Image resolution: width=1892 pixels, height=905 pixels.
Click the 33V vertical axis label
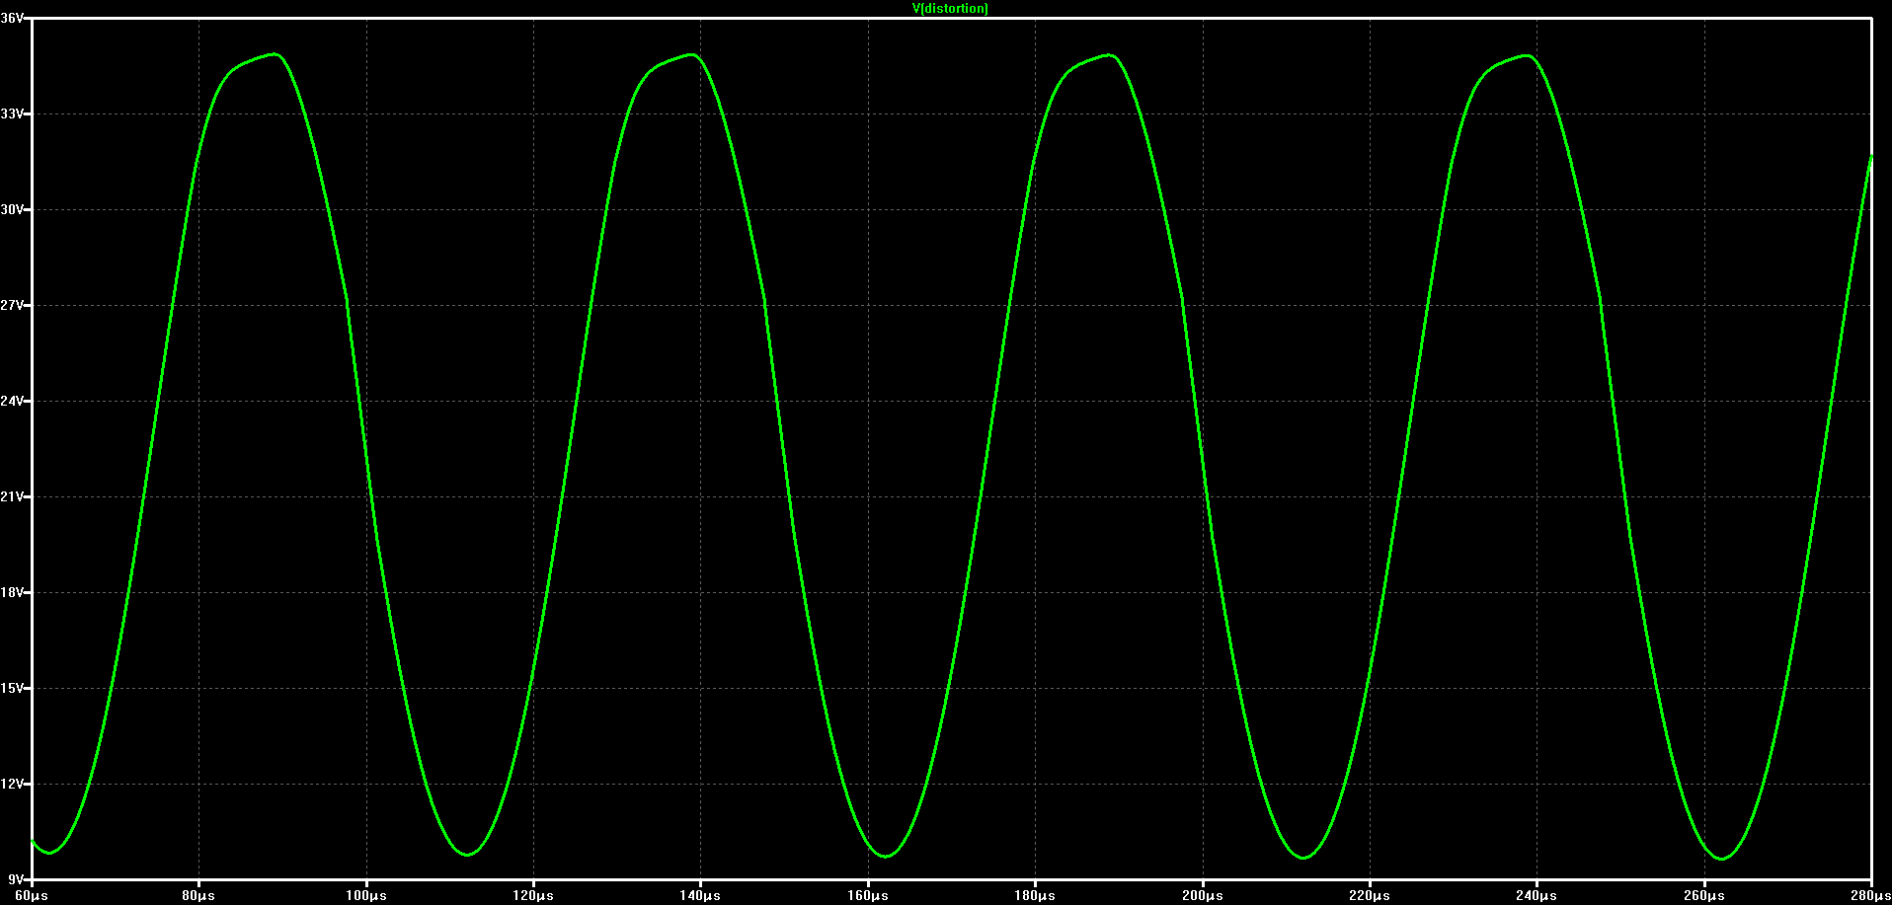click(x=11, y=114)
